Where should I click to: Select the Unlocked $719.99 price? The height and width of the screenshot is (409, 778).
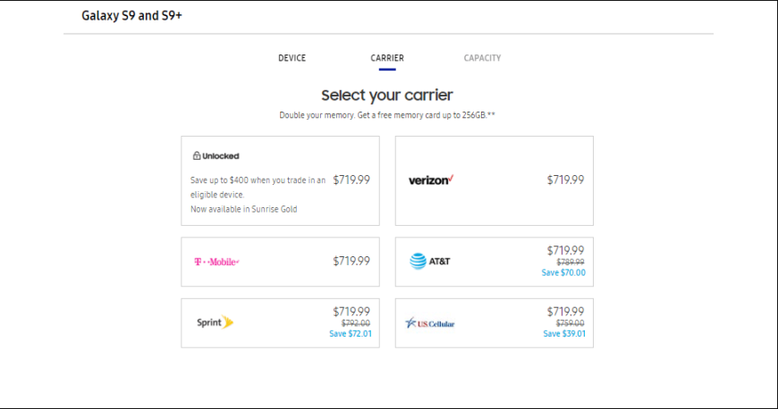pos(351,180)
